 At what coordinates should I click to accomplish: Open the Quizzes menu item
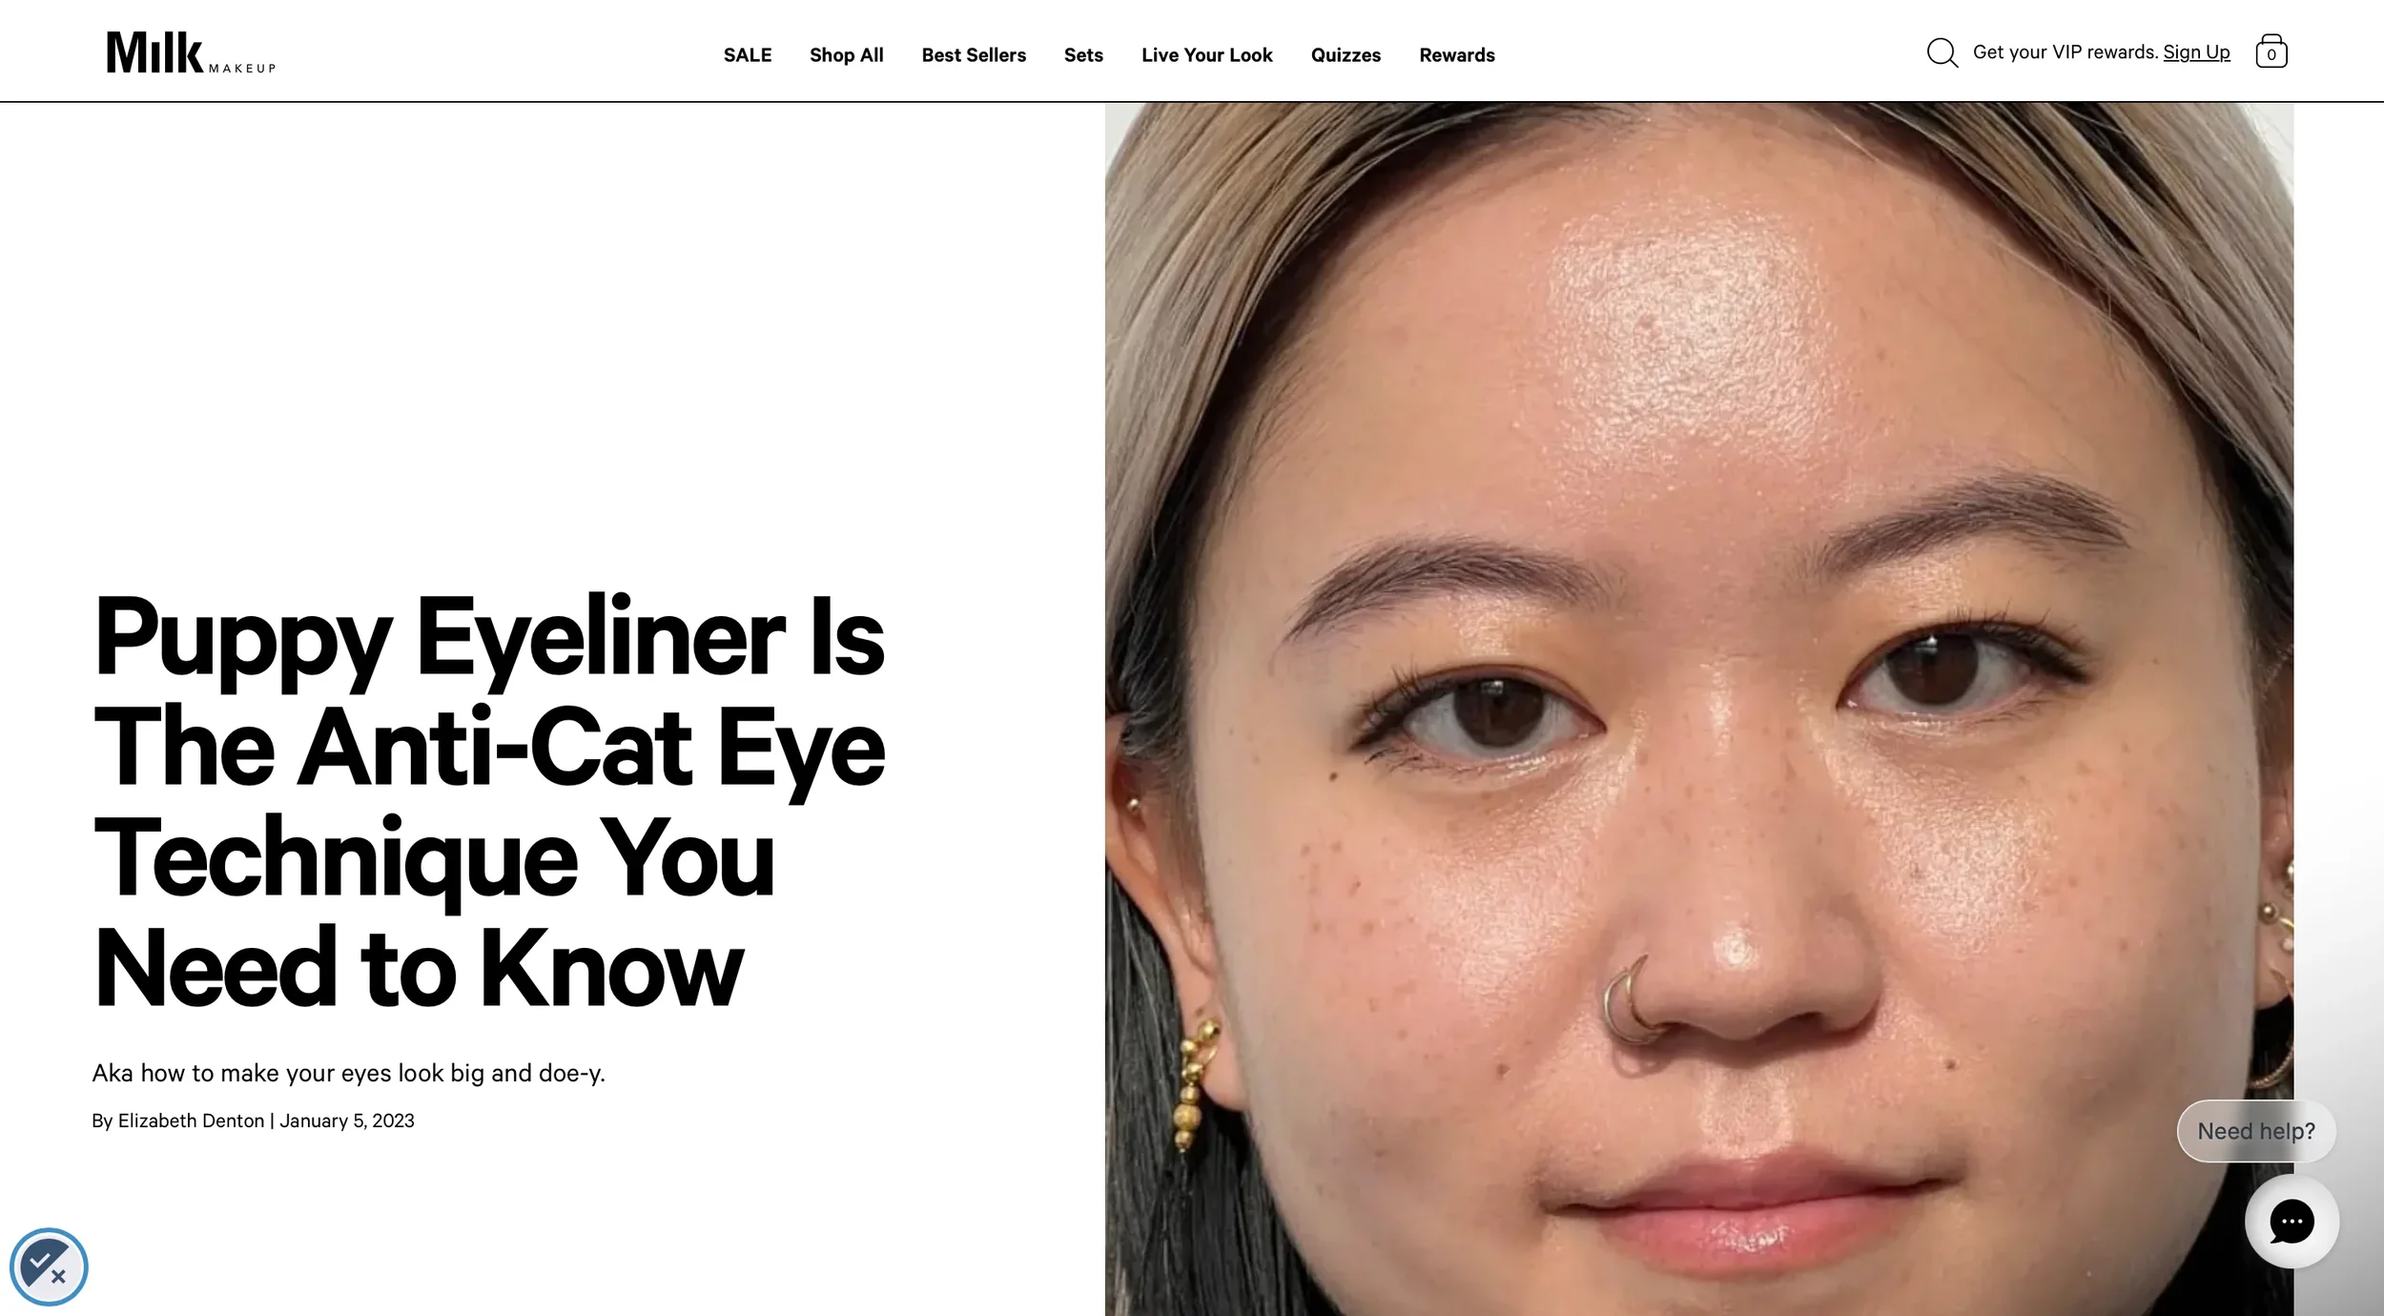tap(1346, 55)
